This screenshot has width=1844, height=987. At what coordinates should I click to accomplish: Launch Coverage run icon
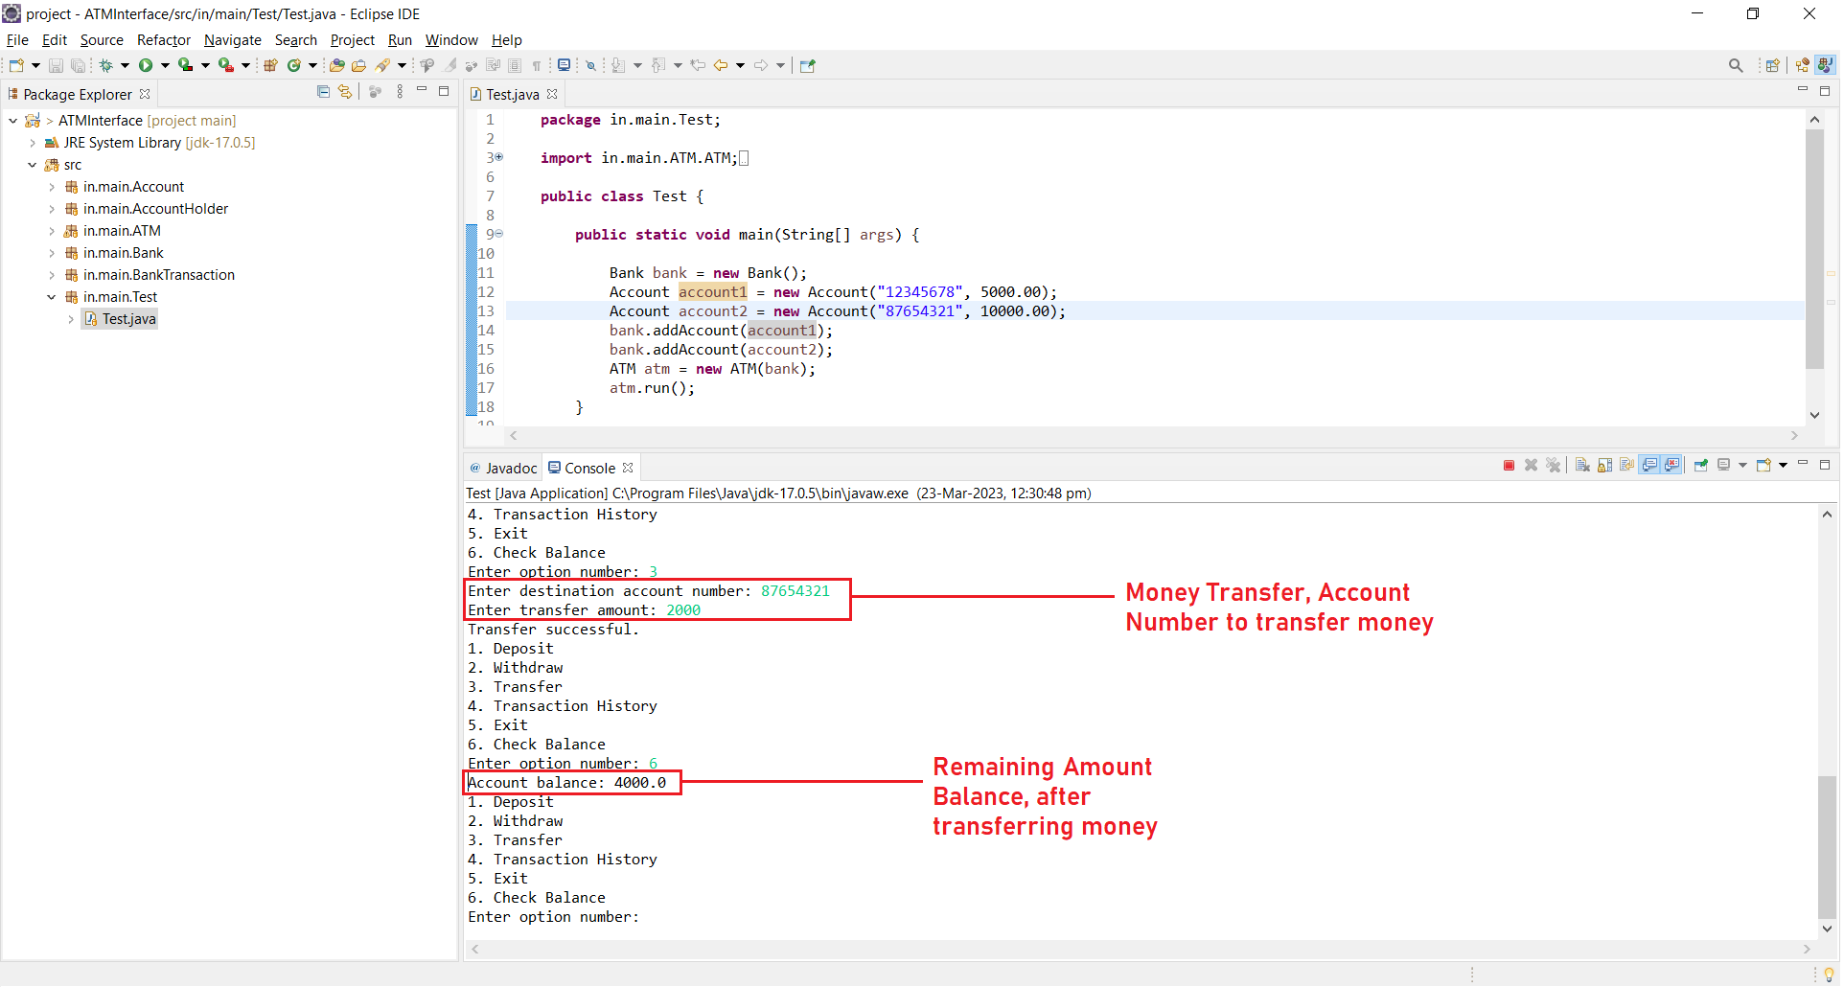click(185, 65)
